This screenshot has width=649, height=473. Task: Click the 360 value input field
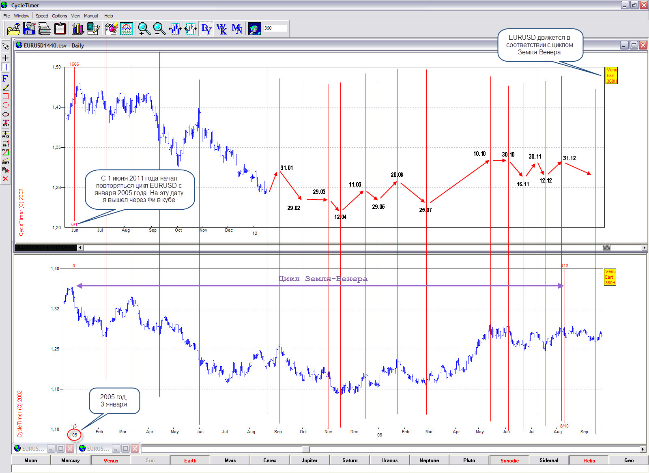pyautogui.click(x=275, y=28)
